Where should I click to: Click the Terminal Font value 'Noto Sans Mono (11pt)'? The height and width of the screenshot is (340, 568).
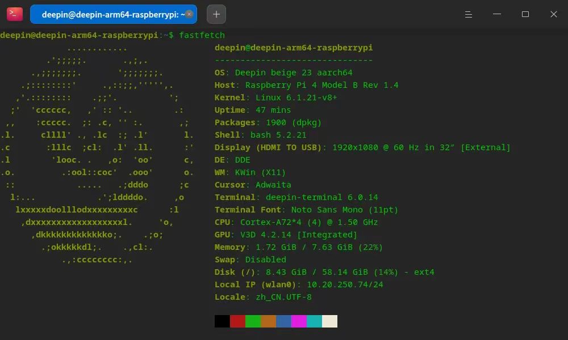[x=345, y=210]
